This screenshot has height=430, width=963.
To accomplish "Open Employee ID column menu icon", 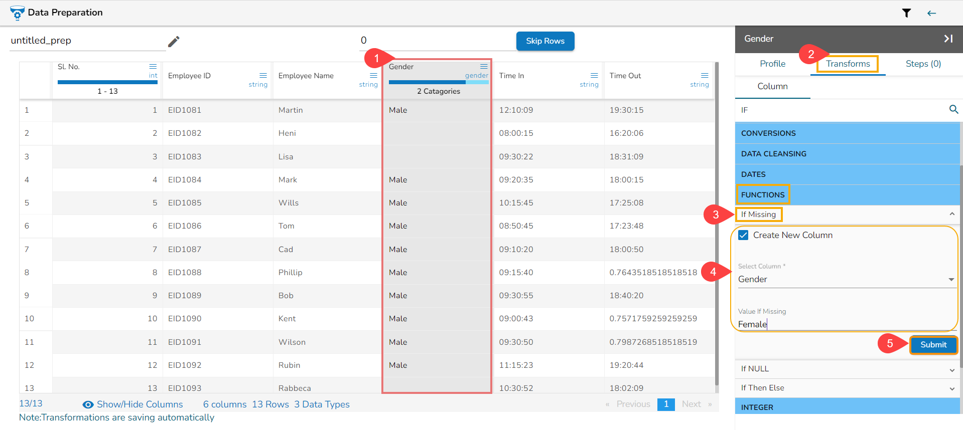I will point(263,76).
